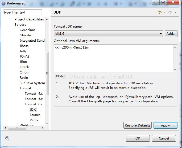Click inside the Java VM arguments field
Screen dimensions: 182x148
(x=114, y=58)
